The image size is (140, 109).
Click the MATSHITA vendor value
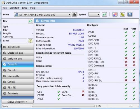tap(78, 30)
